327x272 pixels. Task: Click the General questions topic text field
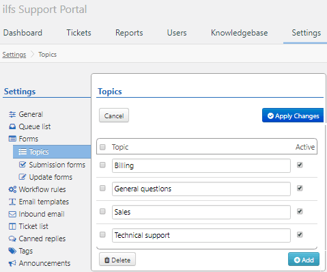[201, 189]
